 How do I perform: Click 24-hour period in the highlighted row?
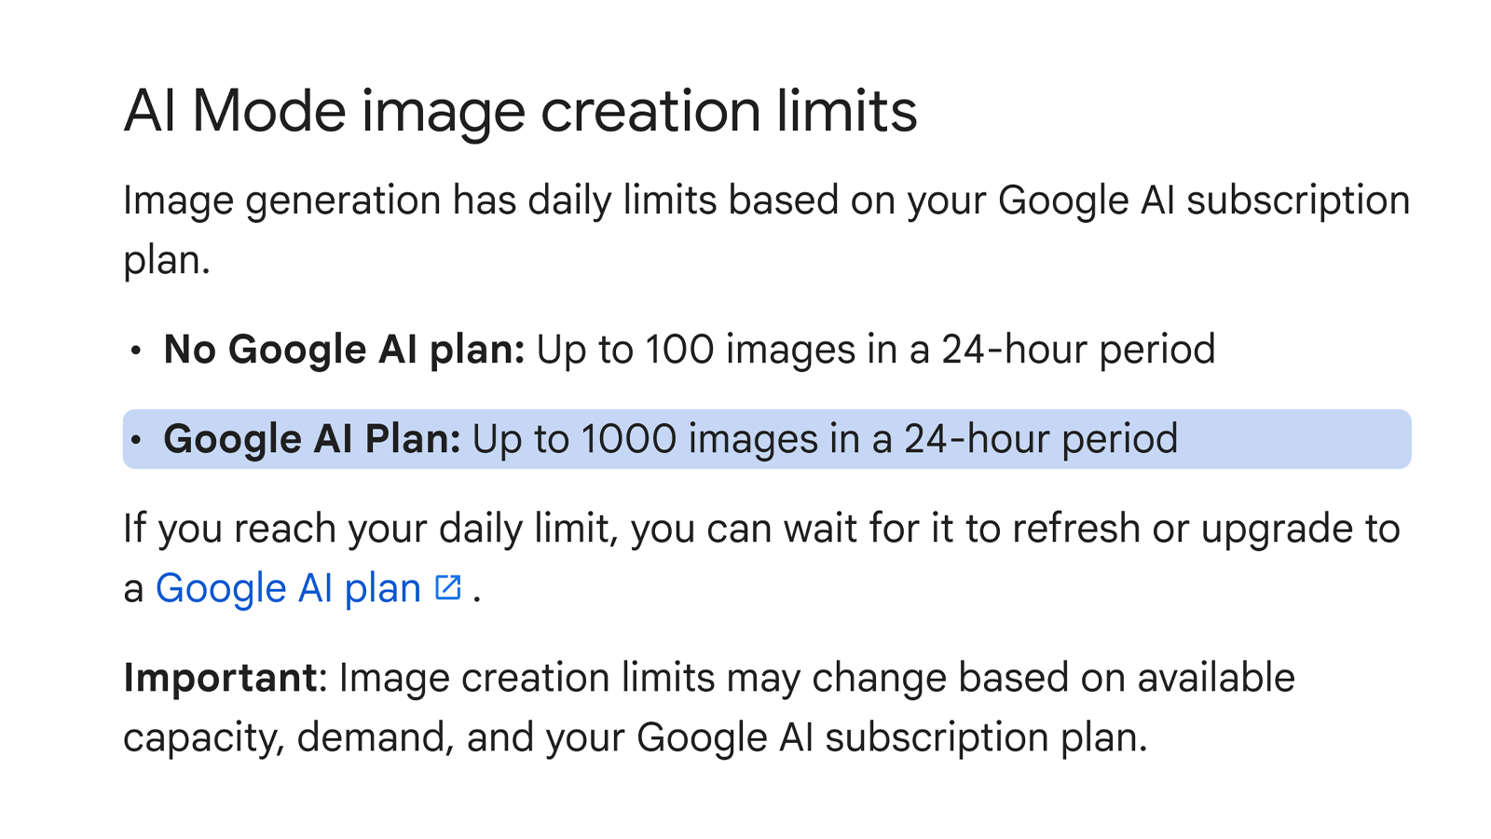[x=1041, y=440]
